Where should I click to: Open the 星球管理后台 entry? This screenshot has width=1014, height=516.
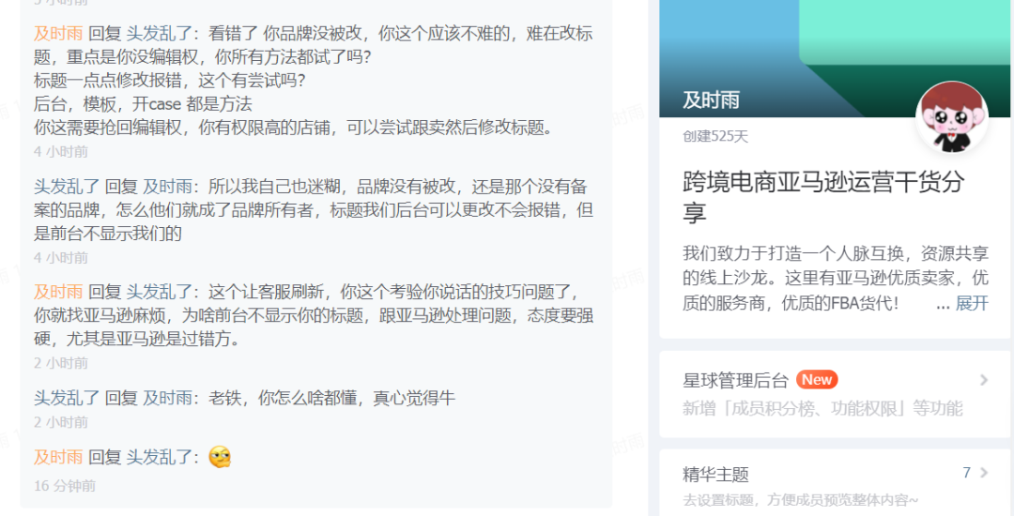click(835, 394)
